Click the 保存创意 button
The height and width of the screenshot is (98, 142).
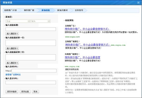tap(25, 92)
